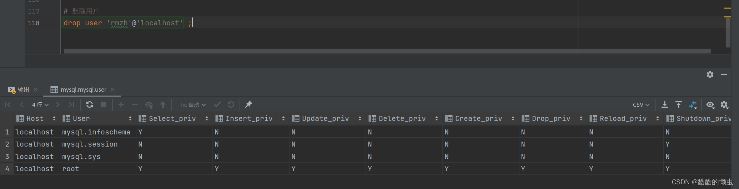Screen dimensions: 739x189
Task: Go to first page of results
Action: tap(8, 104)
